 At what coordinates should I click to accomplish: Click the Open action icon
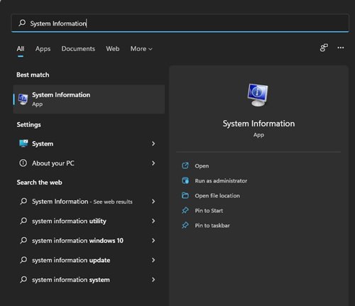(185, 165)
